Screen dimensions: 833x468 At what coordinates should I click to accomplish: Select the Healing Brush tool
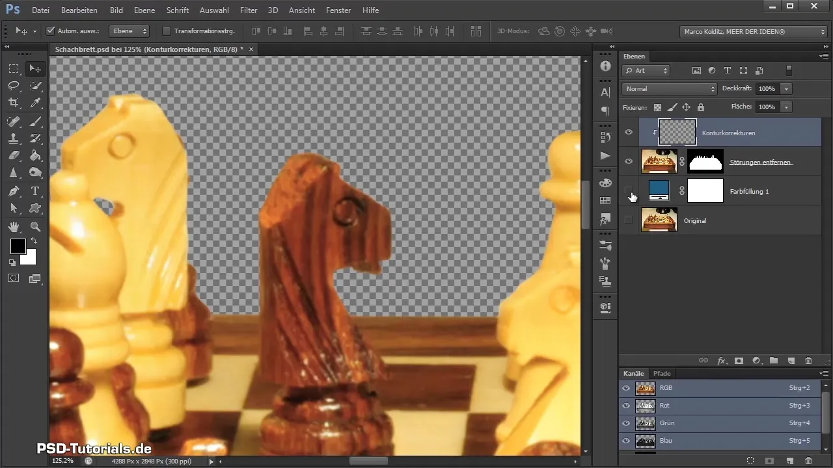14,121
